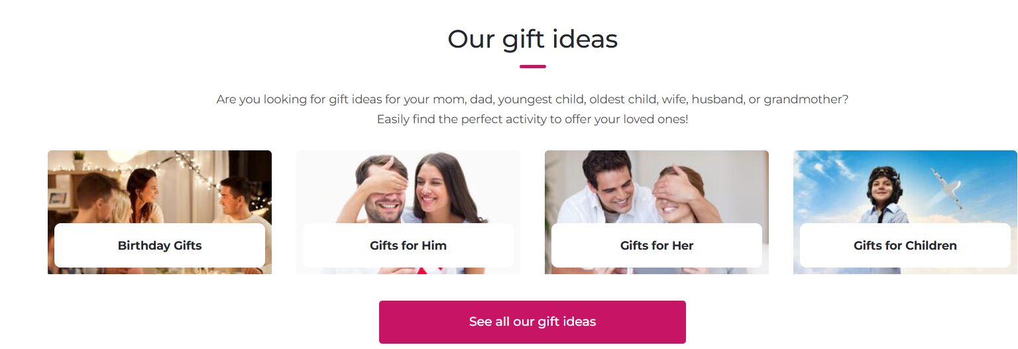The image size is (1018, 349).
Task: Click the man in white sweater at birthday table
Action: [x=237, y=199]
